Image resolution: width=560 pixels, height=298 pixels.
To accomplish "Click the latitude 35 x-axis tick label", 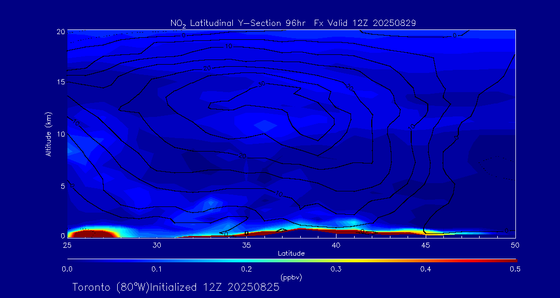I will click(246, 244).
